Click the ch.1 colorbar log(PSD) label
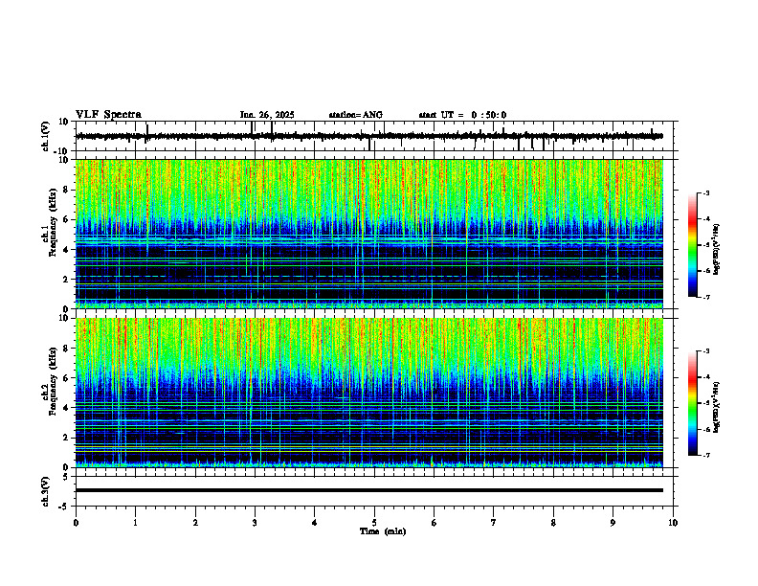 (717, 249)
